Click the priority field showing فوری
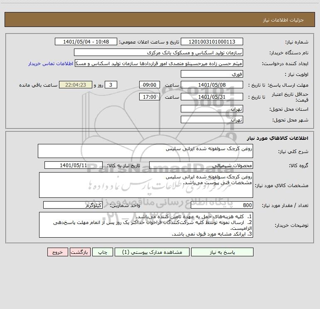320x309 pixels. (212, 74)
